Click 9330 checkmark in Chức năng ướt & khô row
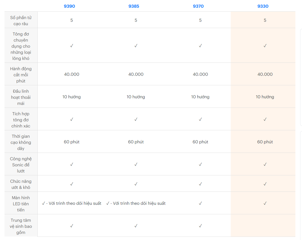The height and width of the screenshot is (240, 302). tap(265, 184)
